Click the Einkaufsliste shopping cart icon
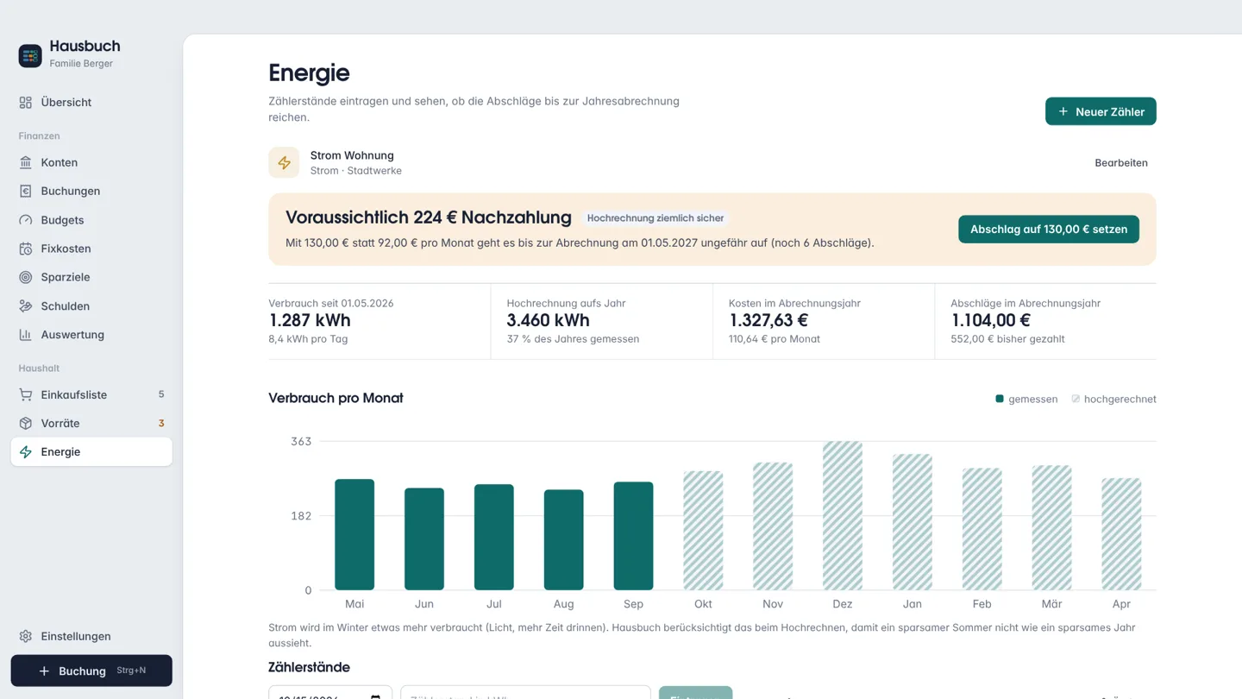The image size is (1242, 699). pyautogui.click(x=26, y=394)
